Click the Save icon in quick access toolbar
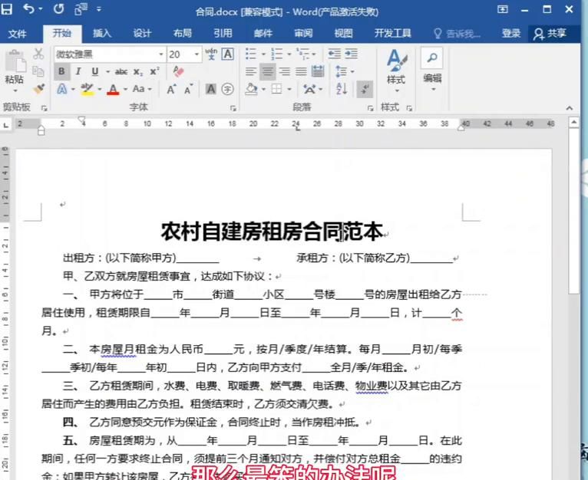This screenshot has height=480, width=588. click(6, 8)
